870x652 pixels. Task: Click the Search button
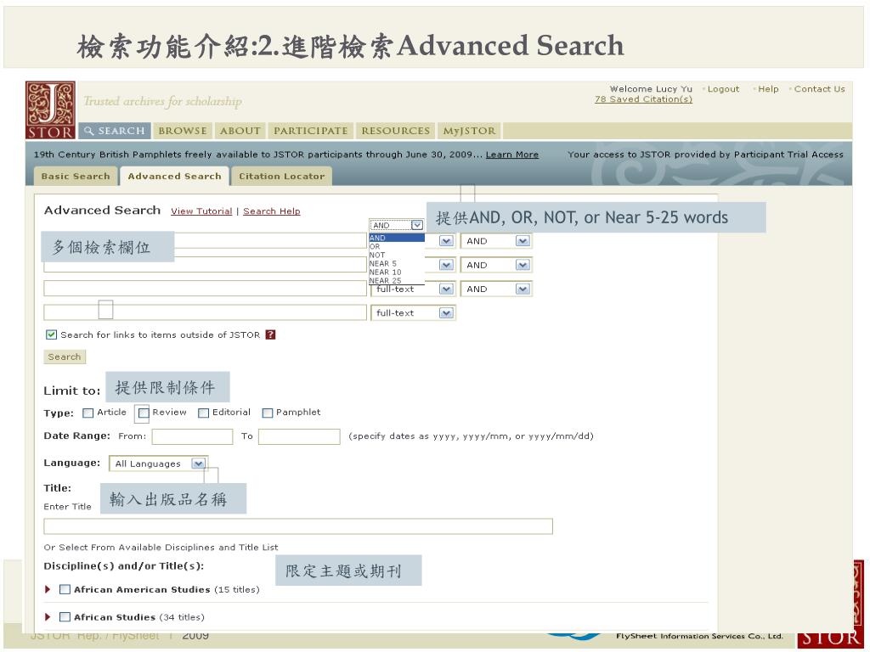point(65,357)
